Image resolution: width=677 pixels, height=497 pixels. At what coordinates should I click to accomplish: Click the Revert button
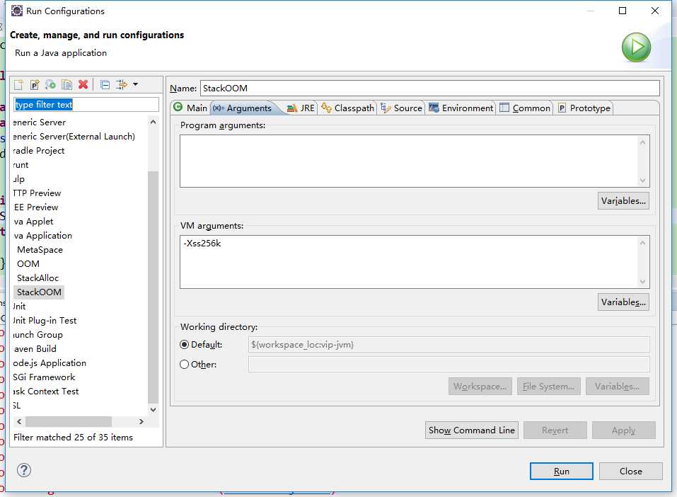click(x=555, y=430)
